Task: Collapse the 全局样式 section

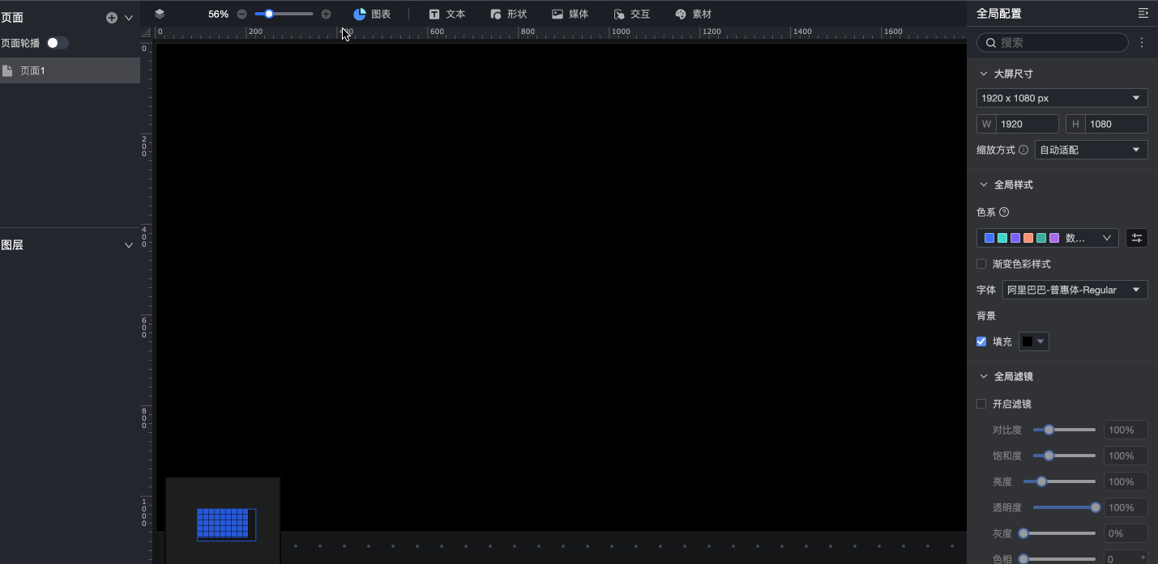Action: (x=984, y=184)
